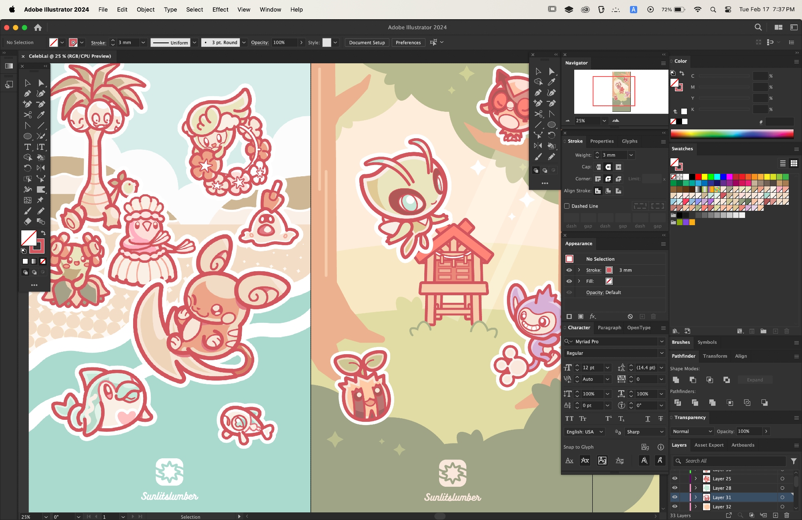Toggle Stroke visibility in Appearance panel
This screenshot has width=802, height=520.
tap(569, 270)
